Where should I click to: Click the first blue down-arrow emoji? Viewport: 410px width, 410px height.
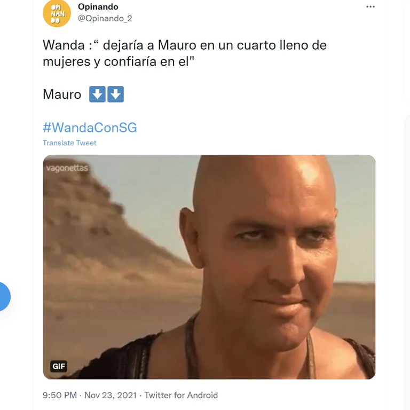97,94
